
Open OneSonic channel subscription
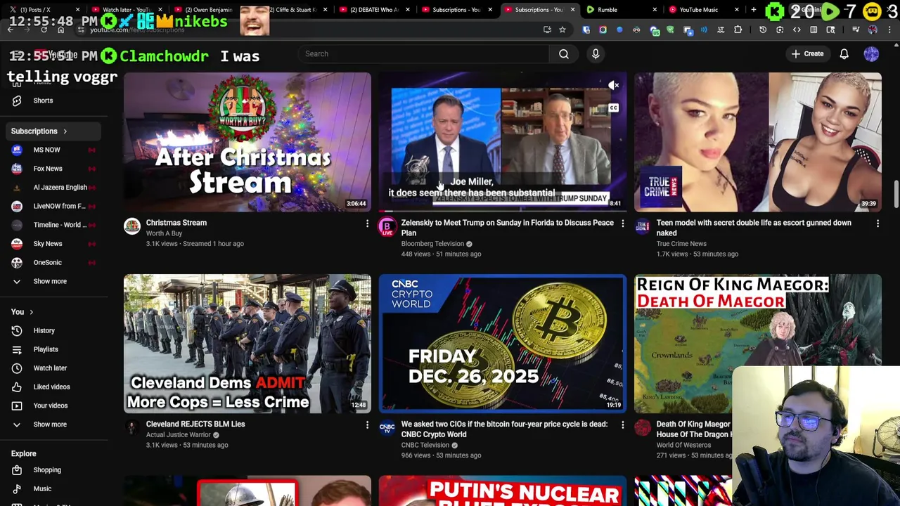(47, 263)
